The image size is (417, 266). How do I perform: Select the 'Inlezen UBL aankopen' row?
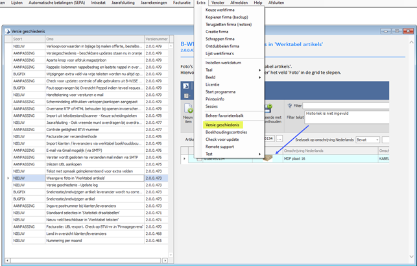[x=78, y=162]
